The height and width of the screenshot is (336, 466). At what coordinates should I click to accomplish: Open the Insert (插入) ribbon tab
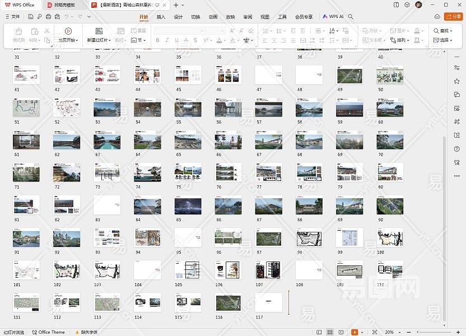161,17
